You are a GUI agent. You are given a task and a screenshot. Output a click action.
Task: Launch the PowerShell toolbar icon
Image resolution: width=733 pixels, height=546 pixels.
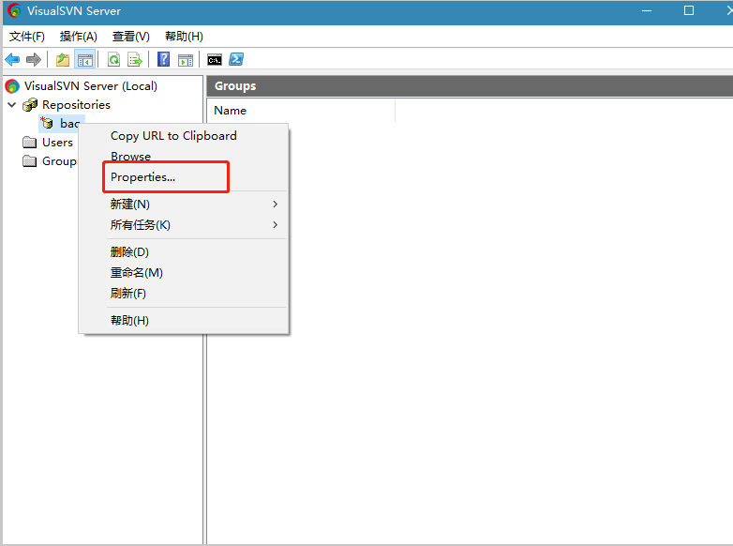[236, 59]
